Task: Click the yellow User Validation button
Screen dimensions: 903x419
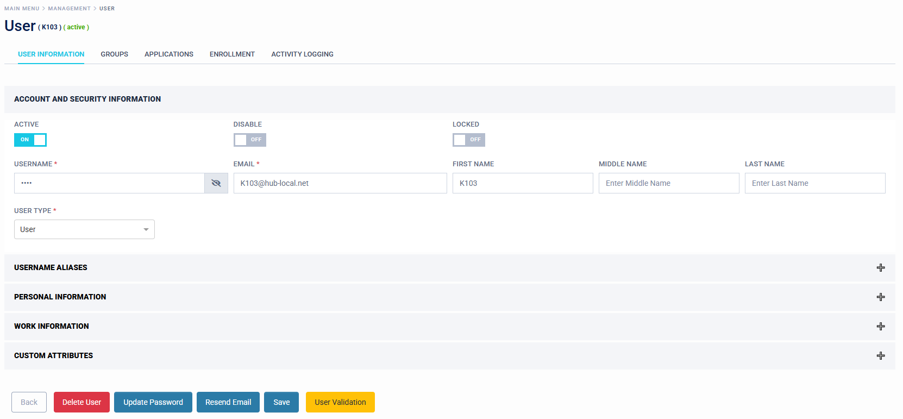Action: point(340,402)
